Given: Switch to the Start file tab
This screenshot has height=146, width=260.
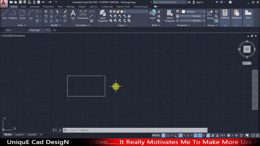Looking at the screenshot, I should click(x=9, y=30).
